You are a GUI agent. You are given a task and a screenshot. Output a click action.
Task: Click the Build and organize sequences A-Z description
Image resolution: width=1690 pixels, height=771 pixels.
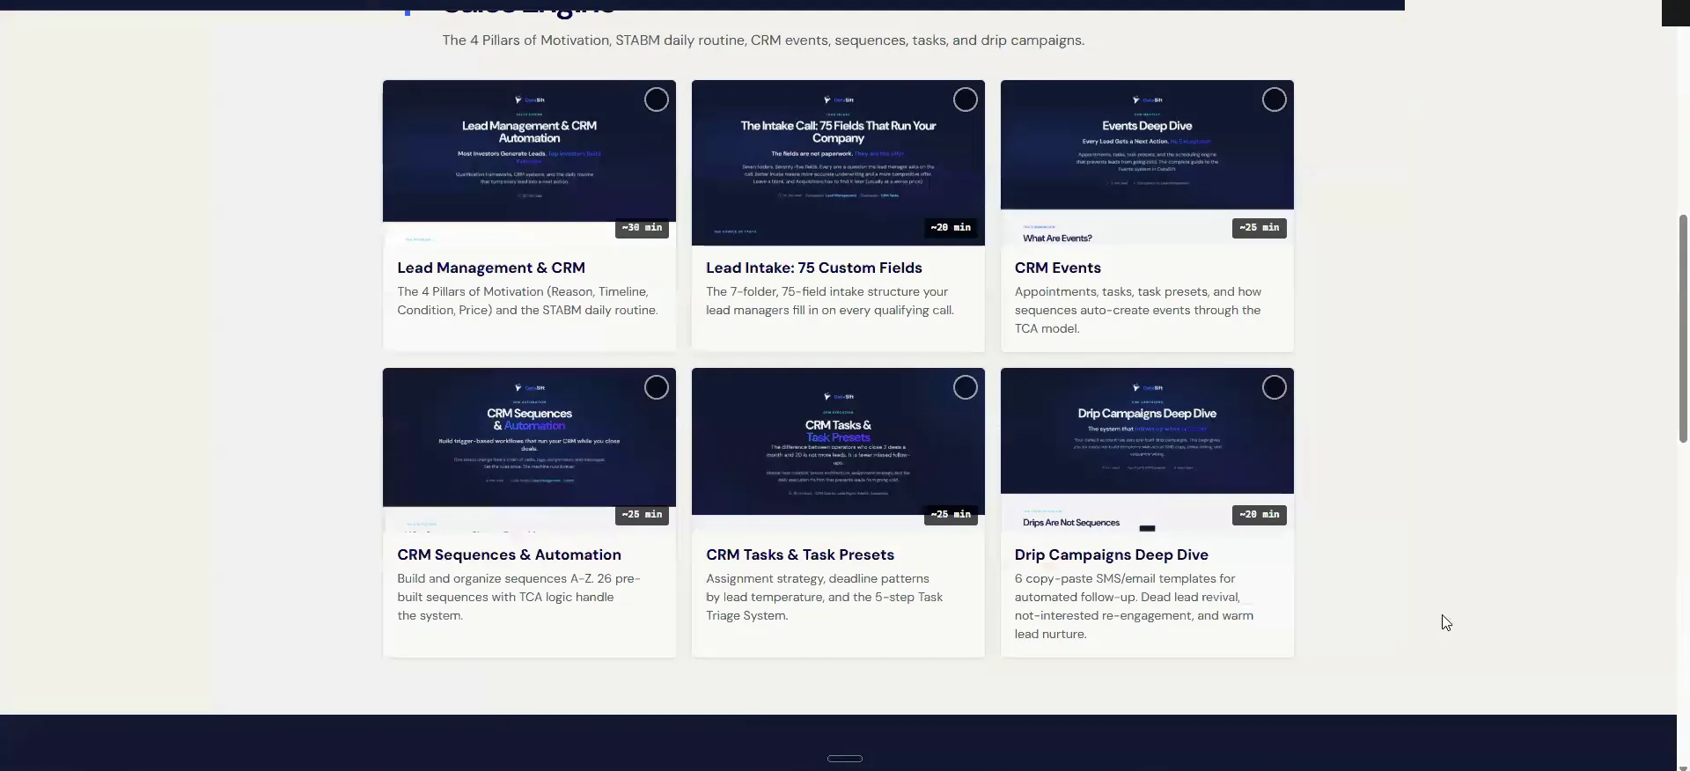click(518, 598)
